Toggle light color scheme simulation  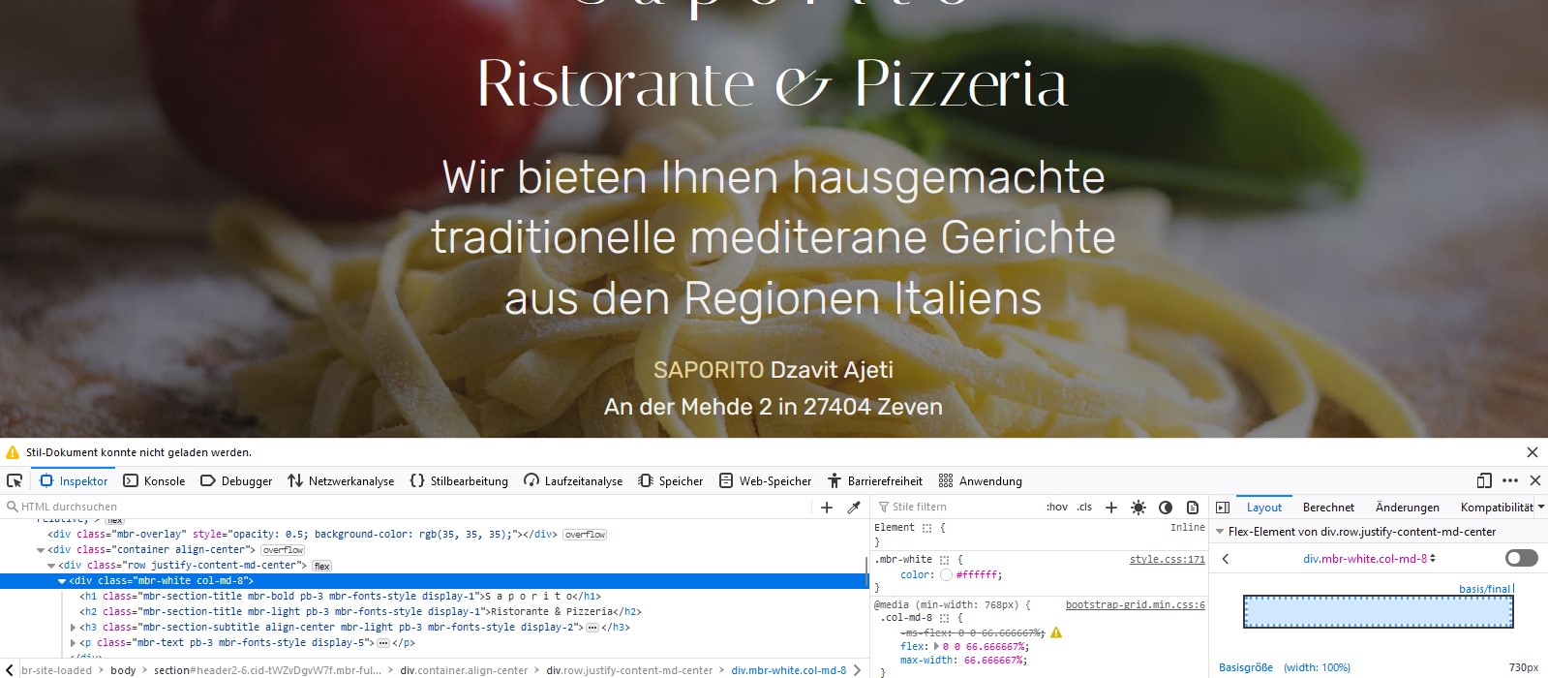click(x=1138, y=507)
